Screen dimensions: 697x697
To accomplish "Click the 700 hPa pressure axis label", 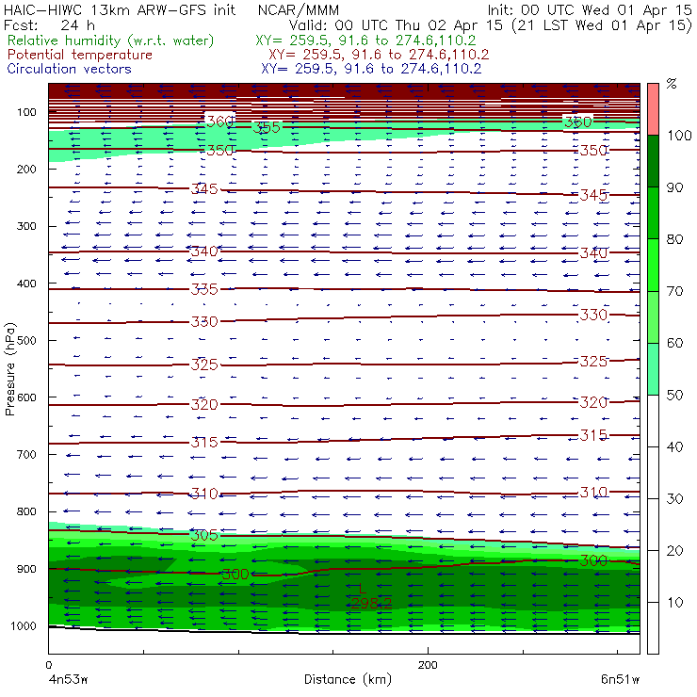I will tap(26, 454).
